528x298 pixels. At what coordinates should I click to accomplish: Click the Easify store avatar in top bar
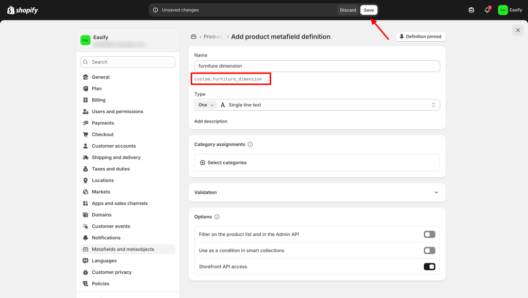pos(503,10)
